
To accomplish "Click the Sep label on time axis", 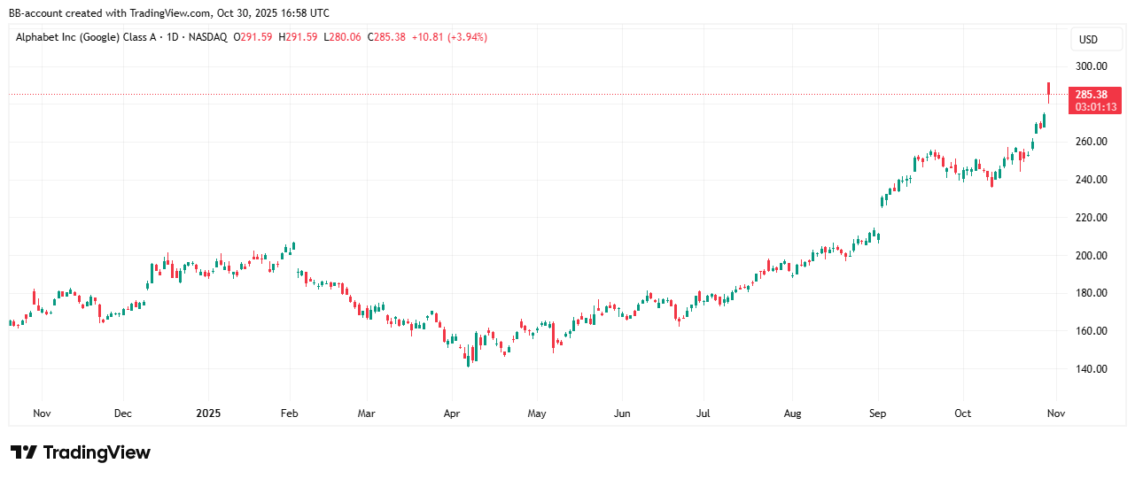I will (877, 413).
